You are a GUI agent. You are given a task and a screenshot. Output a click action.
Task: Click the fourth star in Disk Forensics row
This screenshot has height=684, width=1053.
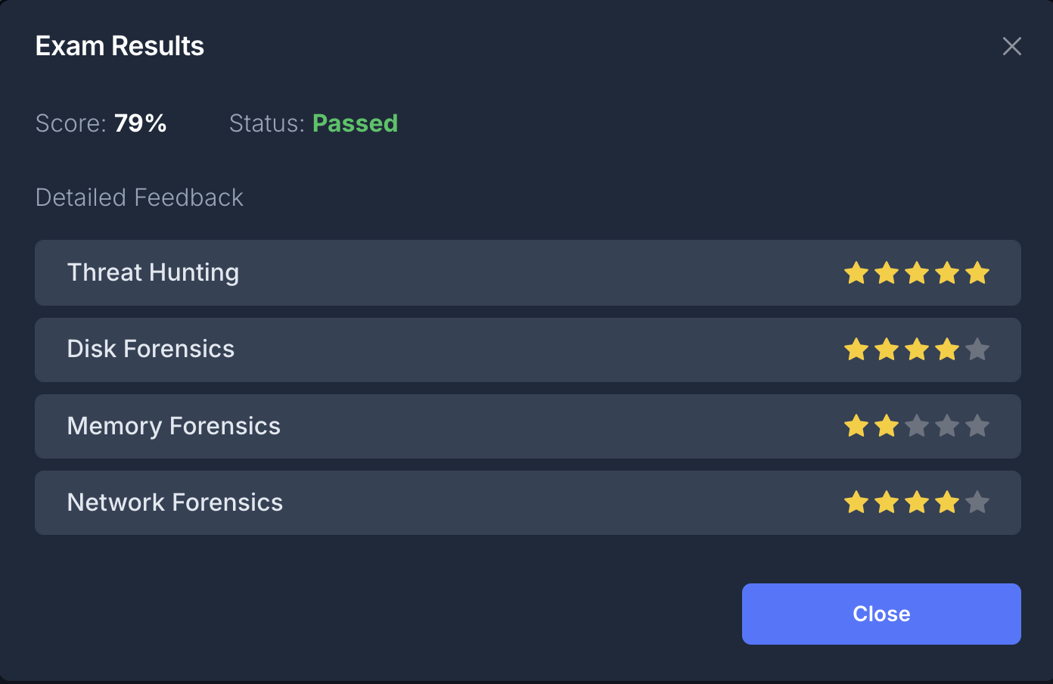coord(947,350)
